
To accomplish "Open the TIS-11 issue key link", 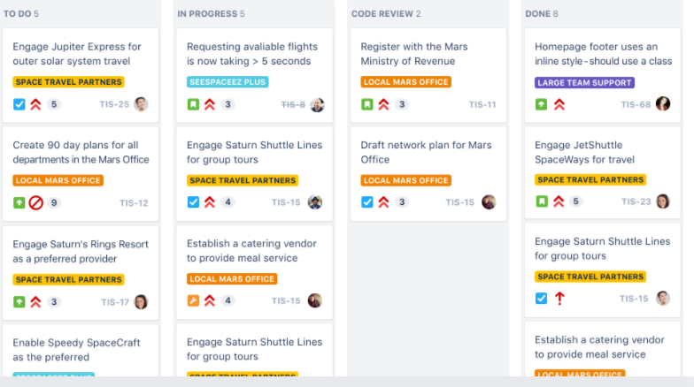I will coord(482,104).
